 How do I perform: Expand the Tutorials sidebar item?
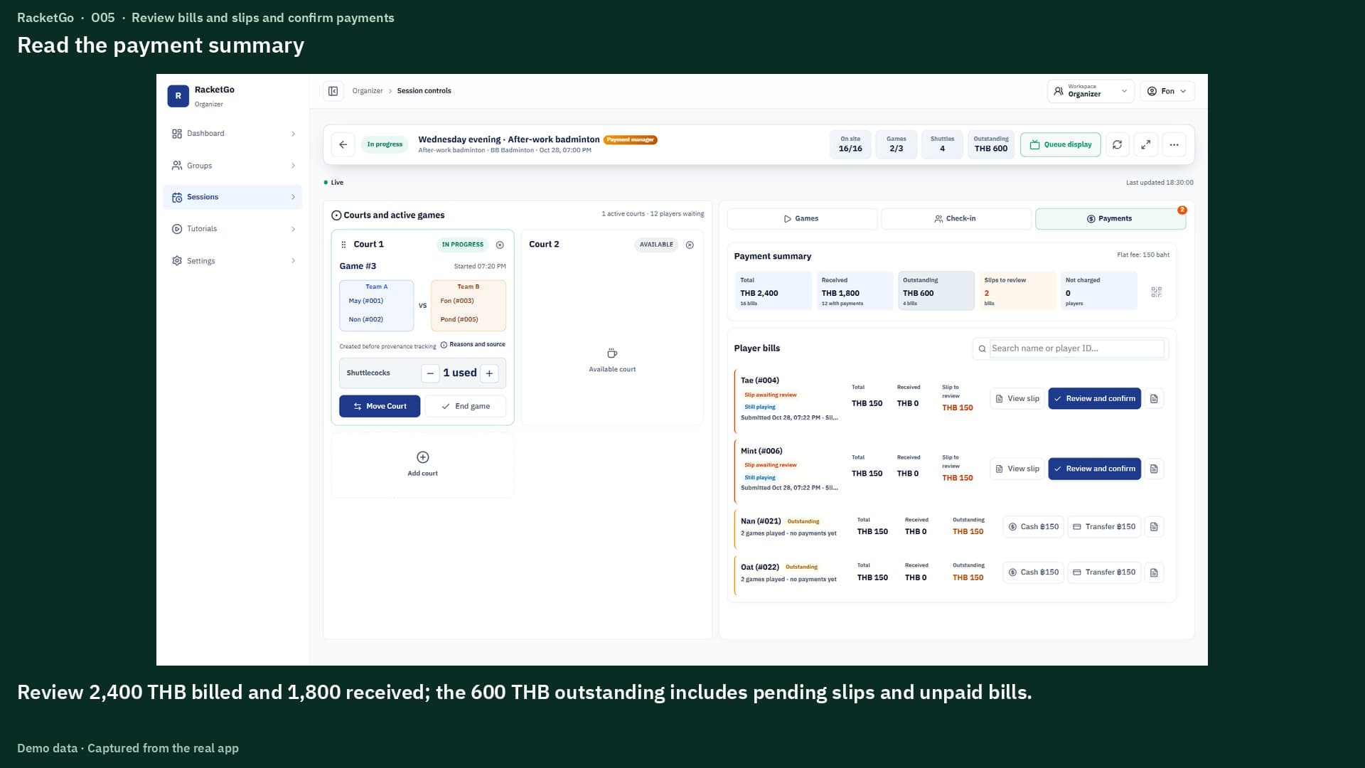pyautogui.click(x=232, y=229)
